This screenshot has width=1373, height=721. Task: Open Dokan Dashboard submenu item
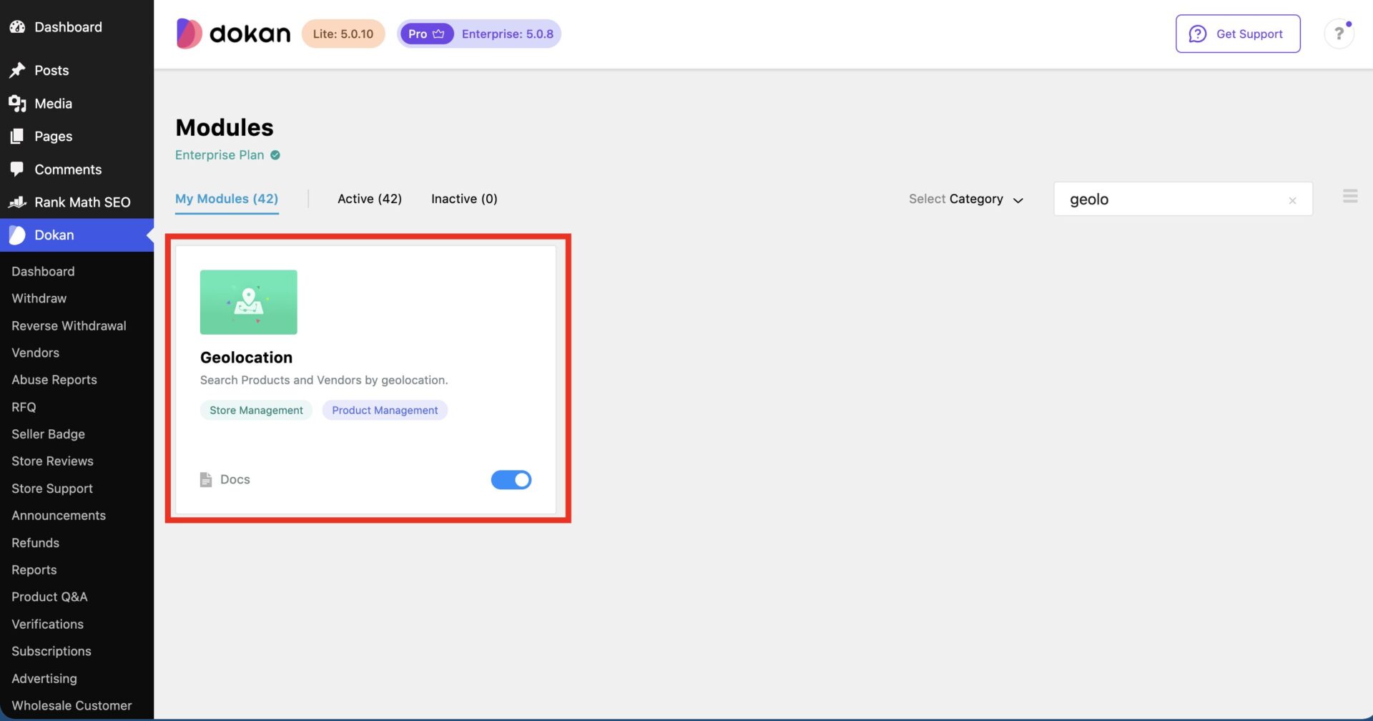click(x=43, y=272)
